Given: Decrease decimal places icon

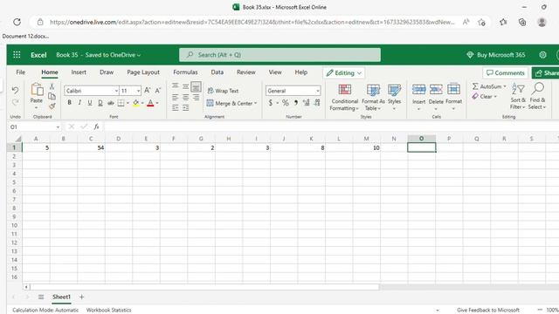Looking at the screenshot, I should pos(316,103).
